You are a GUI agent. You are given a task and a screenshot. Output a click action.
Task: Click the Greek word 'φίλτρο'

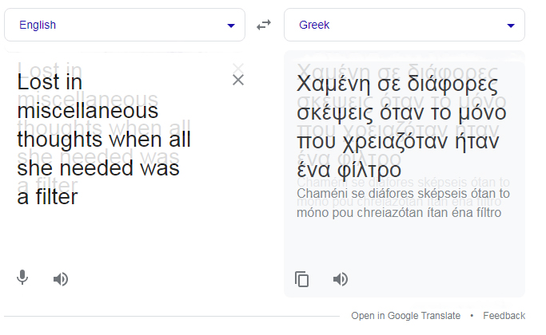pos(369,170)
